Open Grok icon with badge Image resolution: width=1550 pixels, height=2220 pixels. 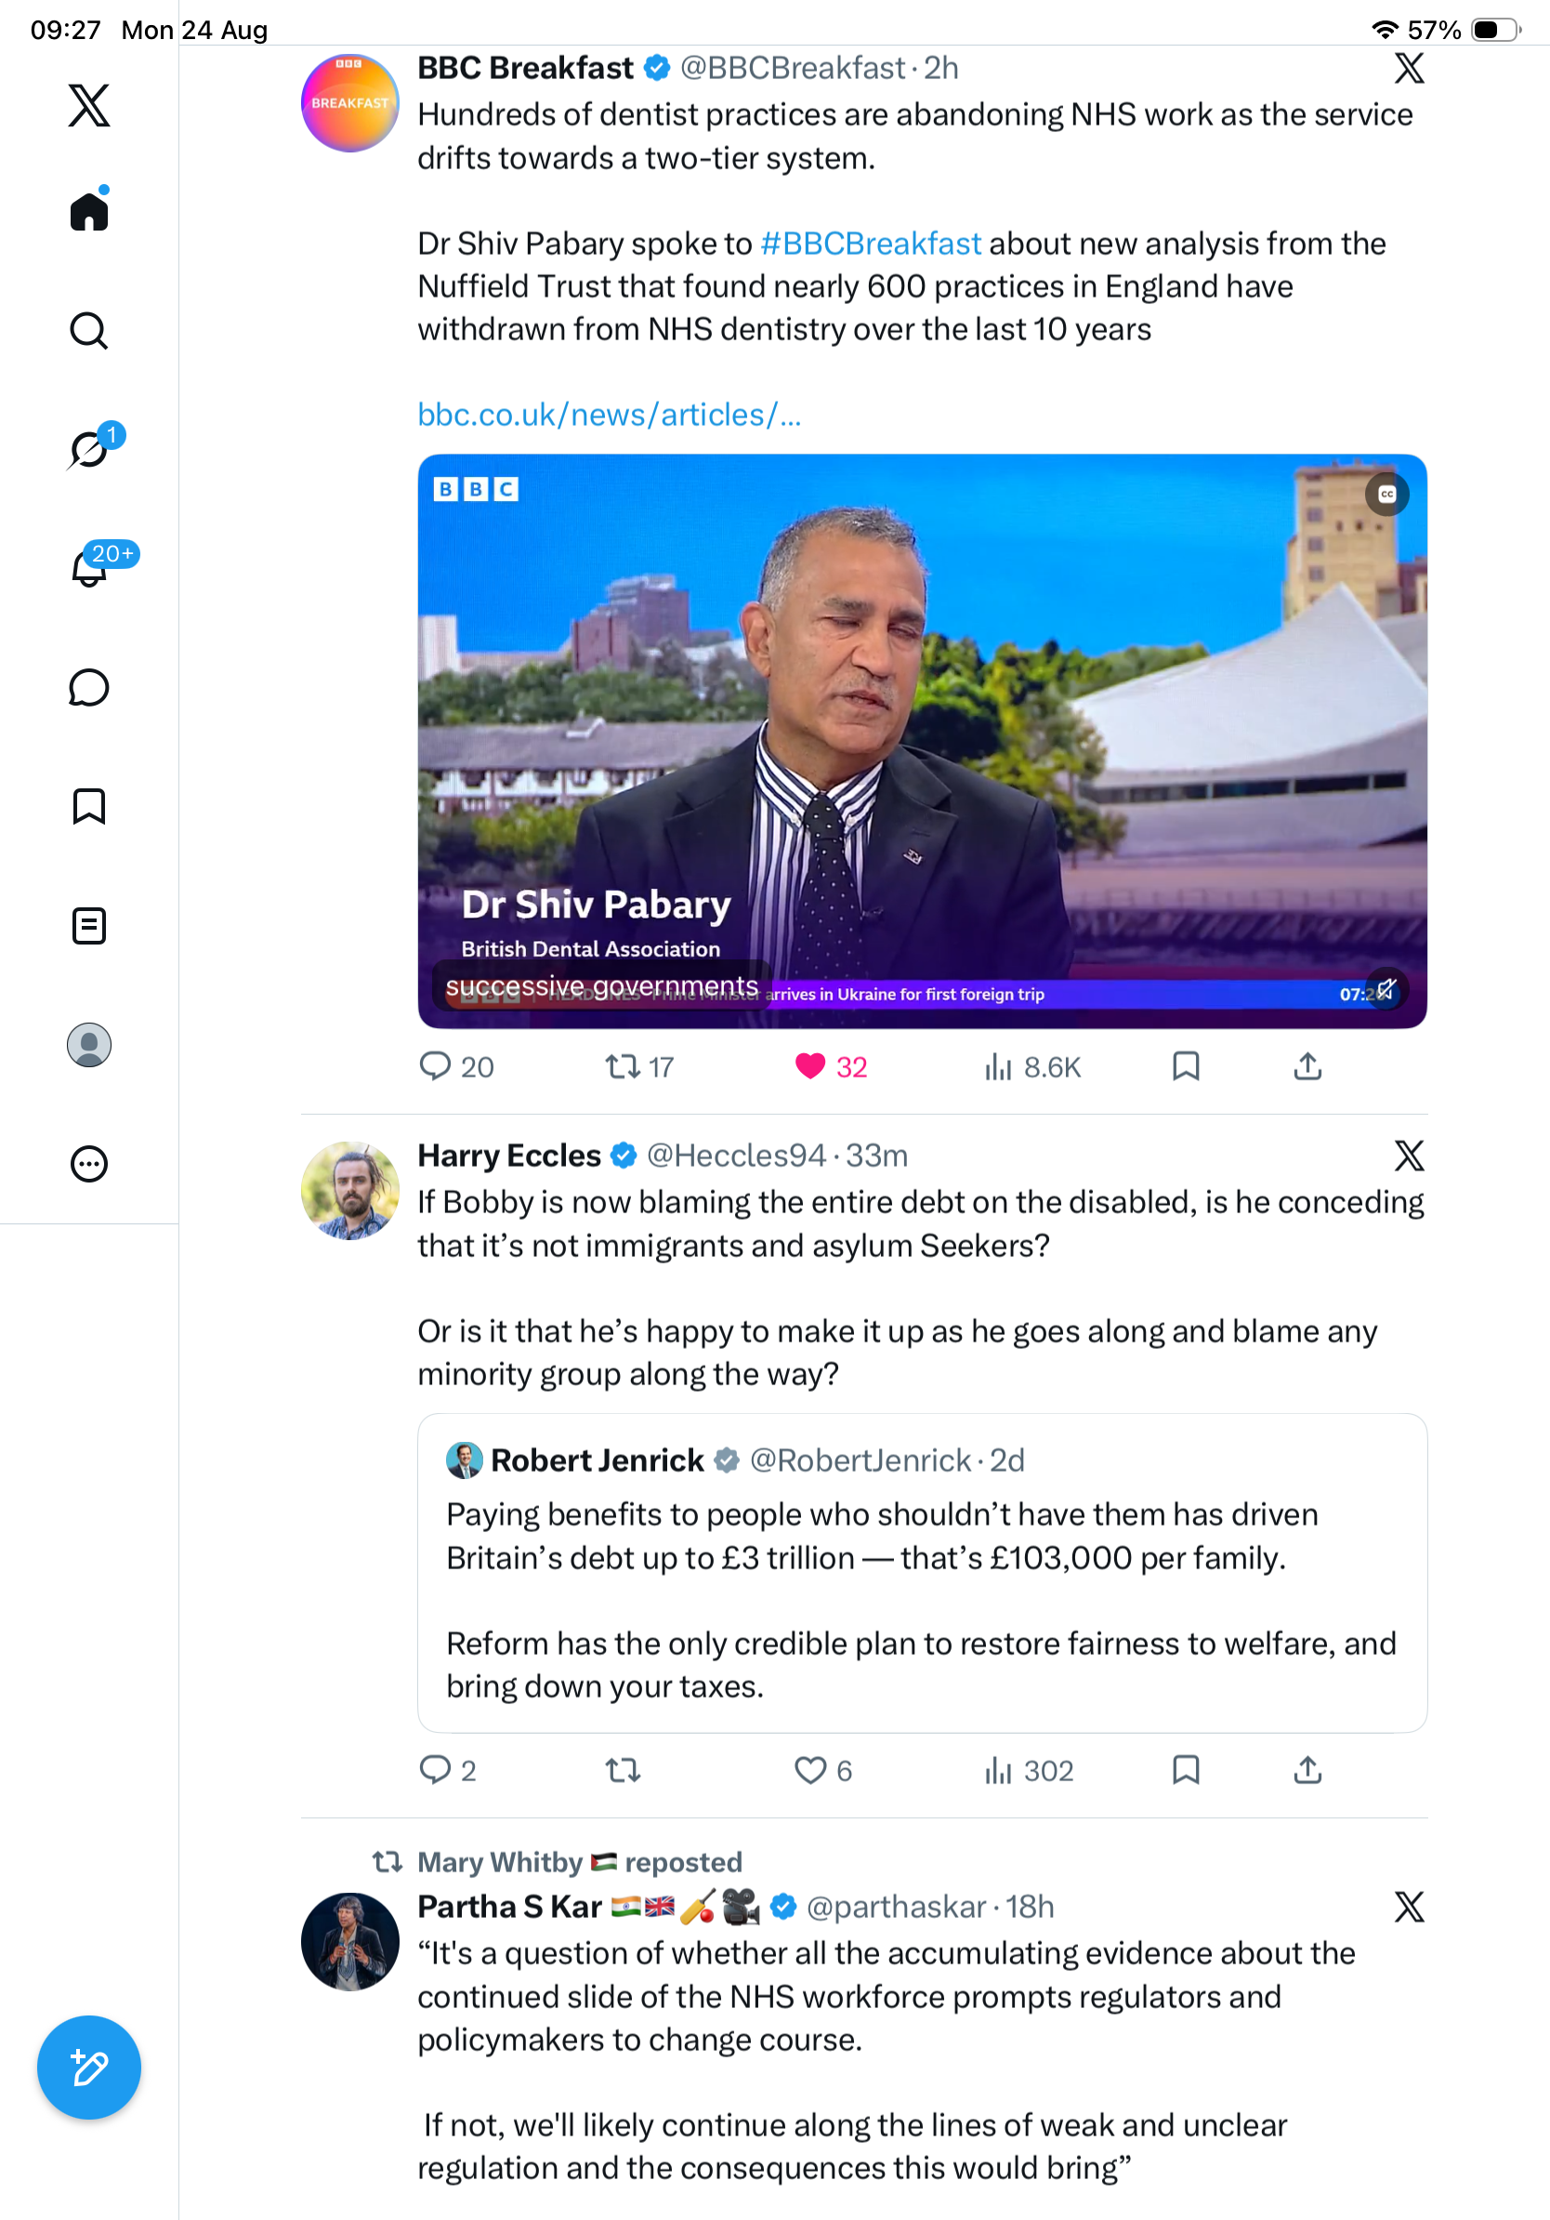pos(91,448)
